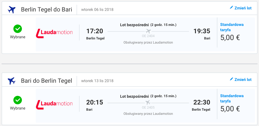Click Zmień lot for the Berlin Tegel to Bari flight
259x126 pixels.
point(243,8)
